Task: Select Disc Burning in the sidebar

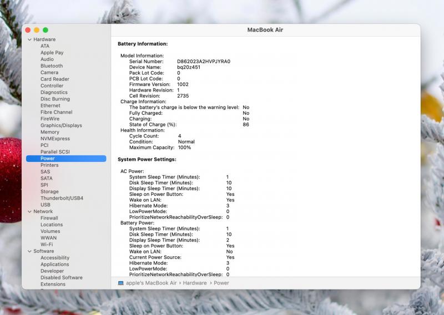Action: coord(55,99)
